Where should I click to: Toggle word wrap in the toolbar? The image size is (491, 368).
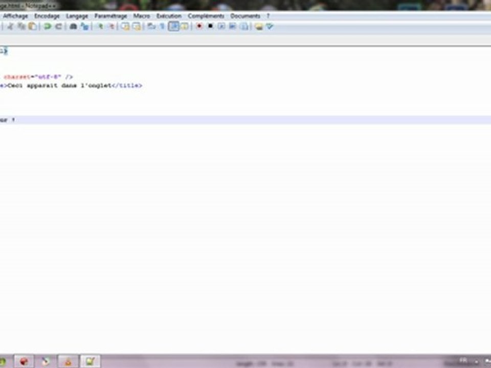pos(151,27)
